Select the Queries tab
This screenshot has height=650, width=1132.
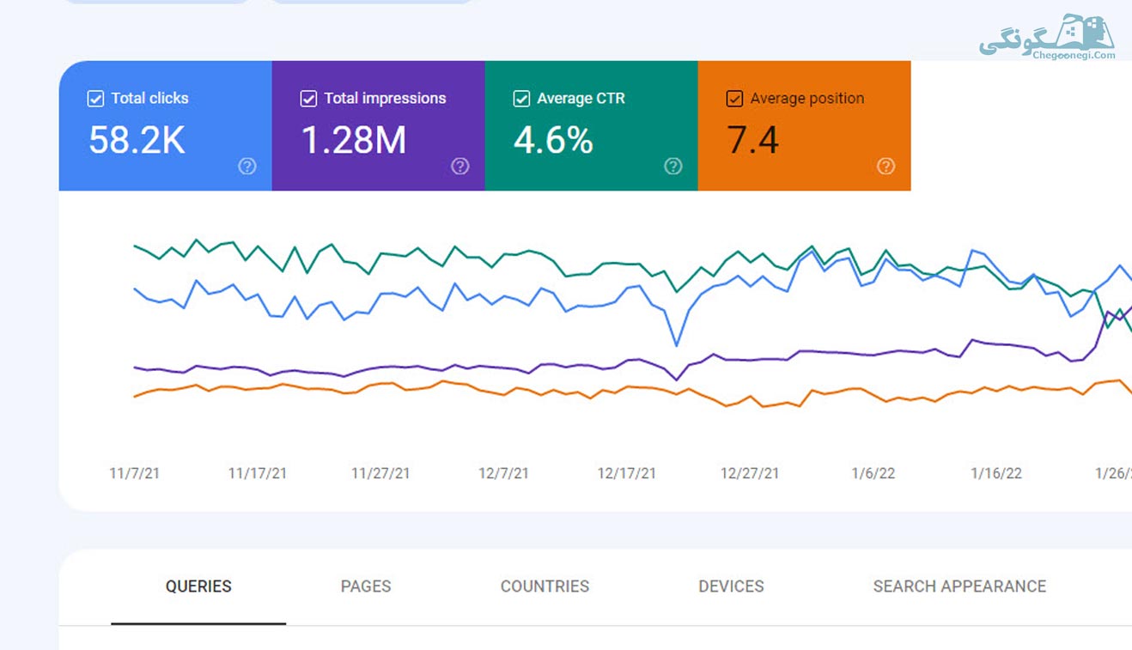click(x=198, y=586)
